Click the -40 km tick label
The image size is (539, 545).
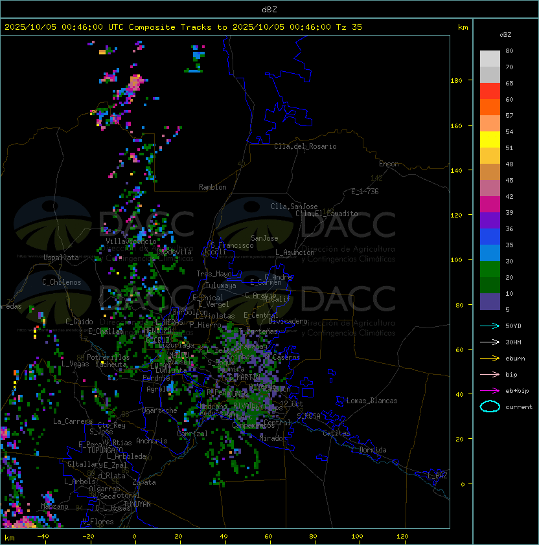pyautogui.click(x=43, y=537)
